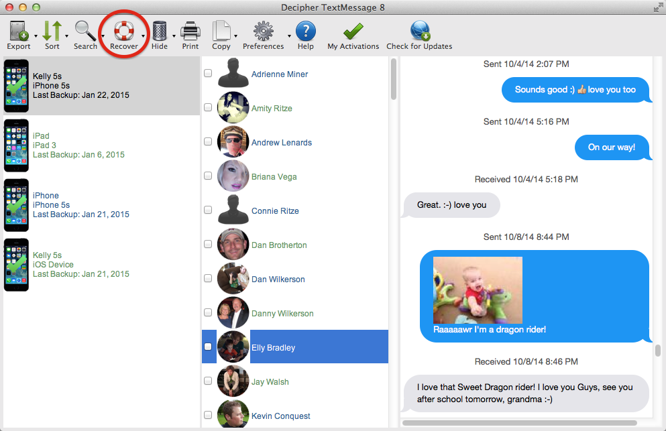Expand the Sort dropdown arrow
The height and width of the screenshot is (431, 666).
[x=66, y=36]
